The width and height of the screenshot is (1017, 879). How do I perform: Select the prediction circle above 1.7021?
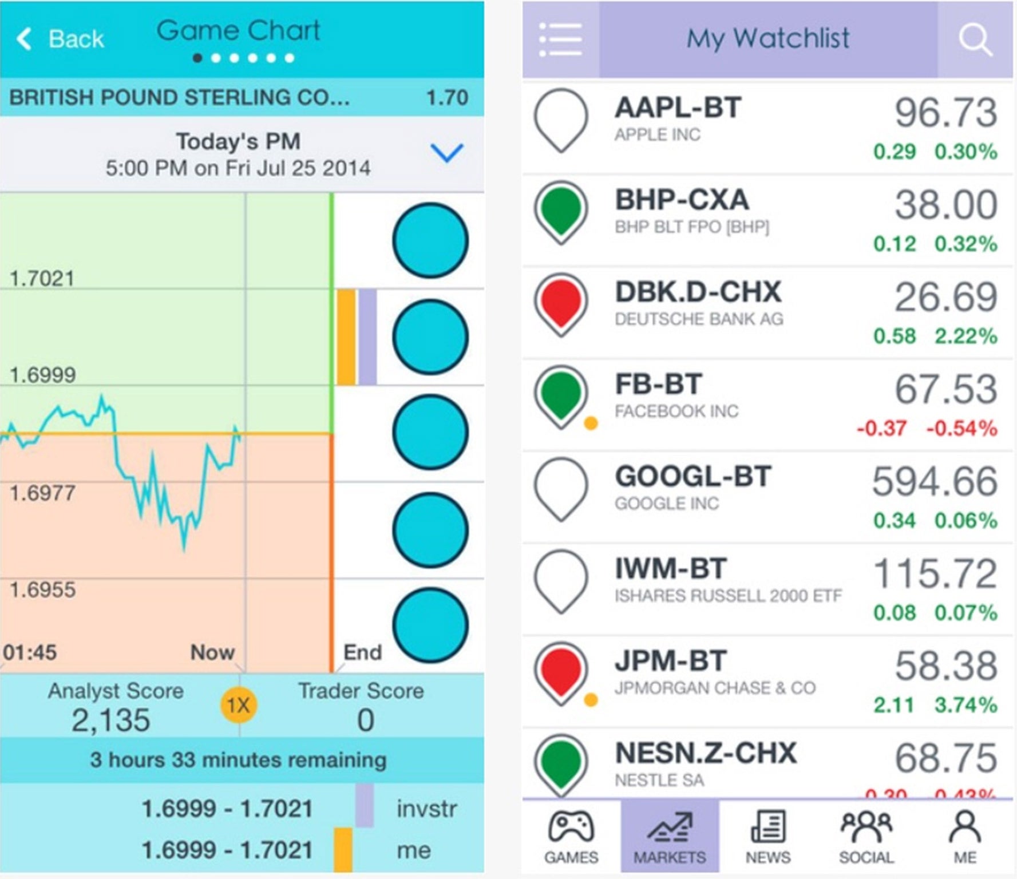pos(430,240)
